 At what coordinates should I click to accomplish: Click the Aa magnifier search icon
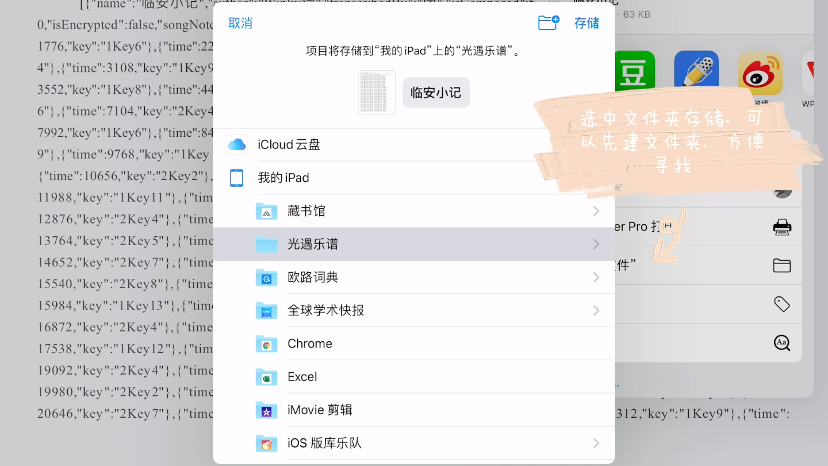click(782, 343)
